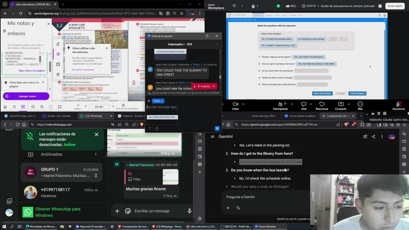Expand the meeting timer dropdown

coord(318,6)
